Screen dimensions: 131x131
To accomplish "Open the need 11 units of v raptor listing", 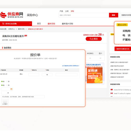I will [x=122, y=93].
